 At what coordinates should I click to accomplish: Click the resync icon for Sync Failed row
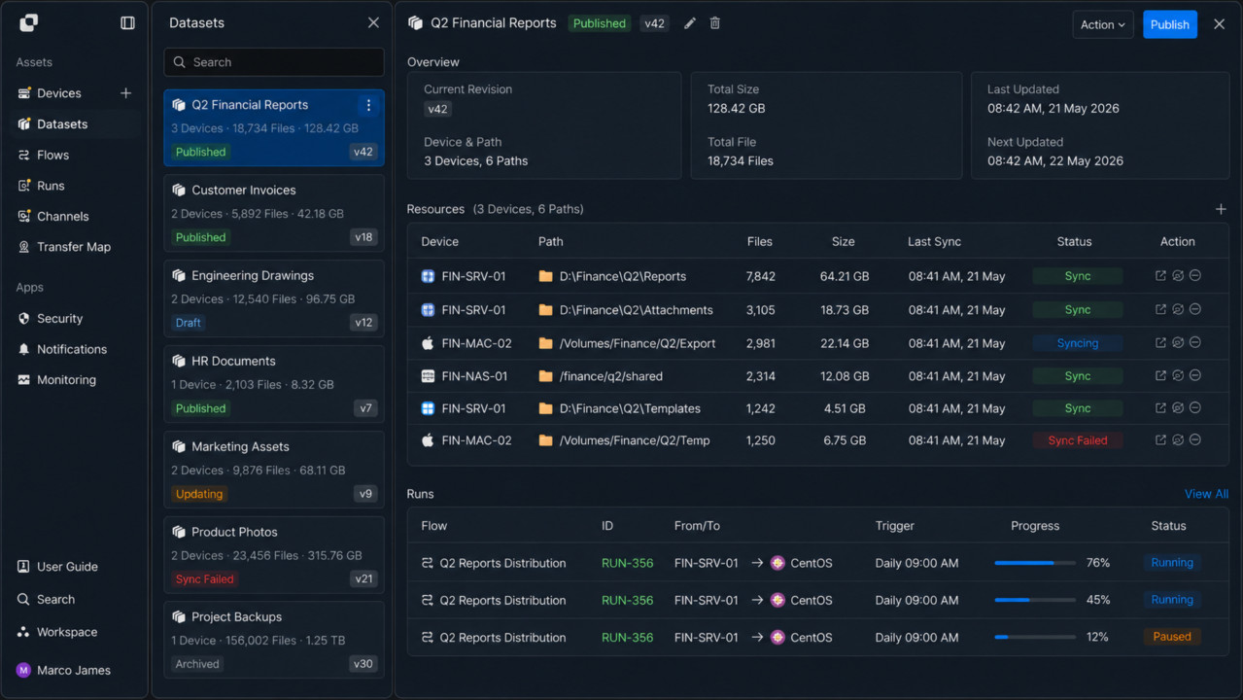point(1178,440)
